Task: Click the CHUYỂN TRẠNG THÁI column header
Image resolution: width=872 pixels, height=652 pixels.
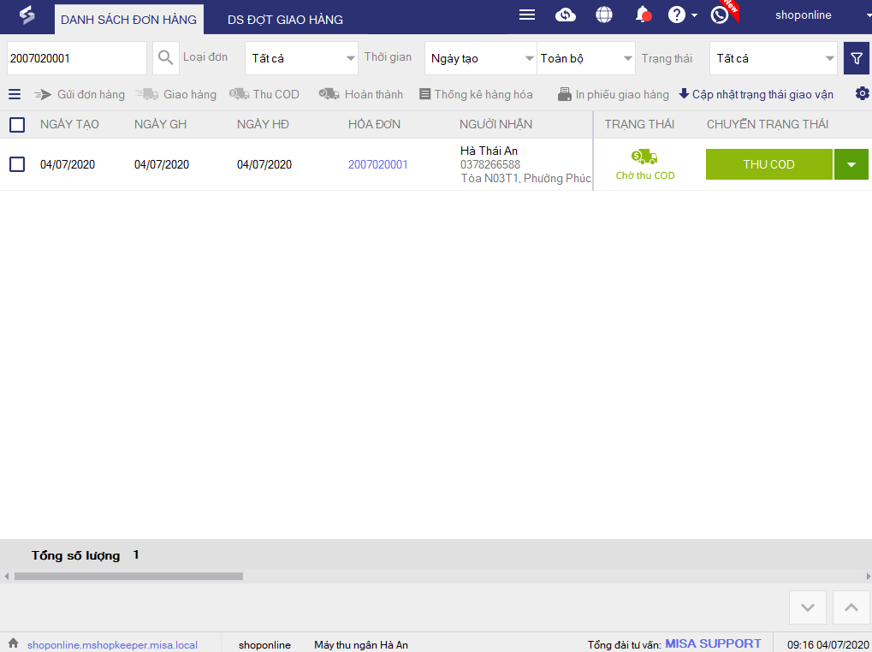Action: click(x=768, y=125)
